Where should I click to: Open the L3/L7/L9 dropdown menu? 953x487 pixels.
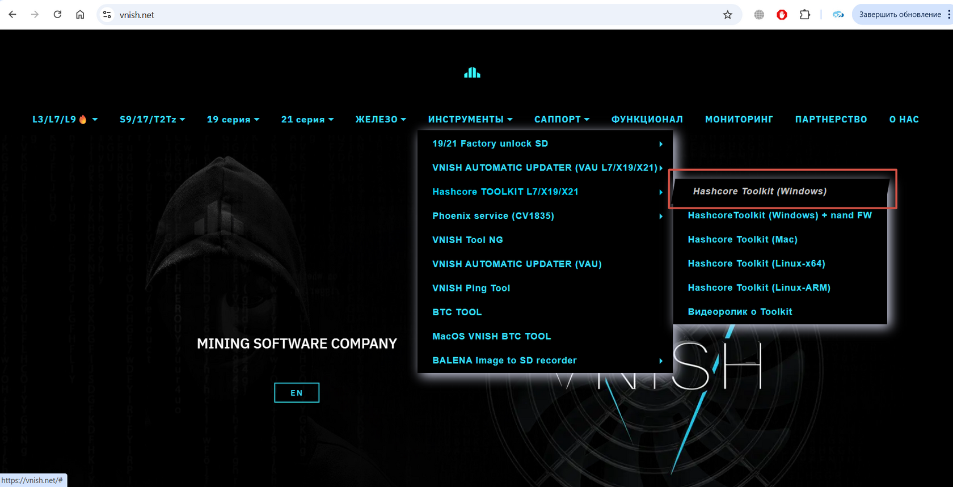[65, 120]
